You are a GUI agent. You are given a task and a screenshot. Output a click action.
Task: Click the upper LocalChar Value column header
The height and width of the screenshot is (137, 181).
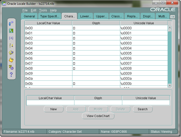point(49,23)
